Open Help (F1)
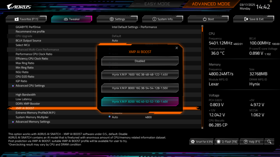This screenshot has width=280, height=157. [252, 142]
